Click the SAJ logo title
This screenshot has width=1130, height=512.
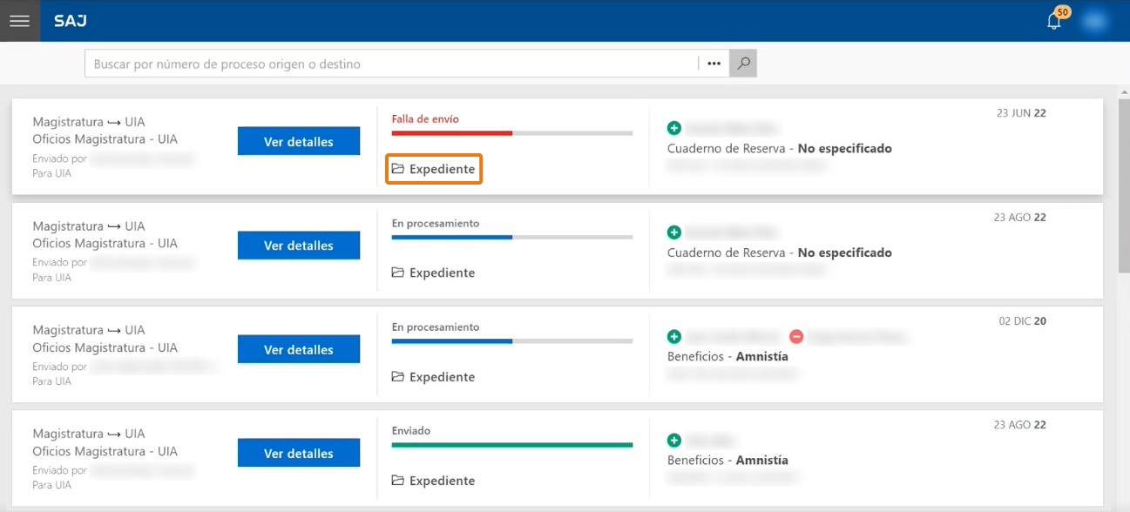coord(71,21)
